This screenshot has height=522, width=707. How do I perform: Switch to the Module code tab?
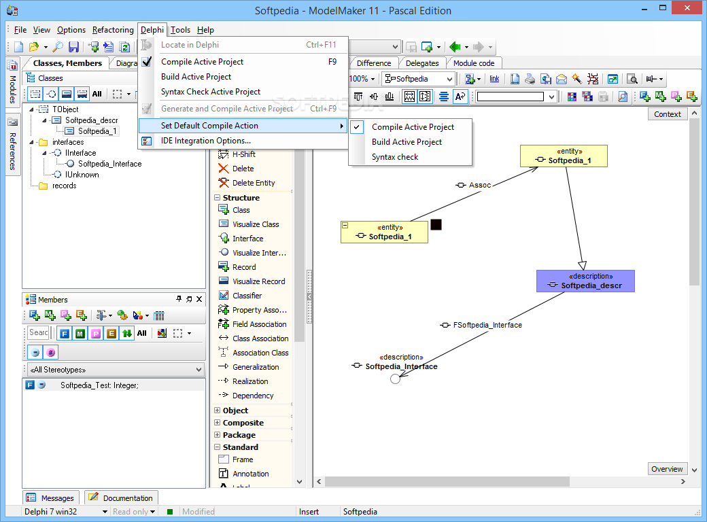tap(473, 63)
